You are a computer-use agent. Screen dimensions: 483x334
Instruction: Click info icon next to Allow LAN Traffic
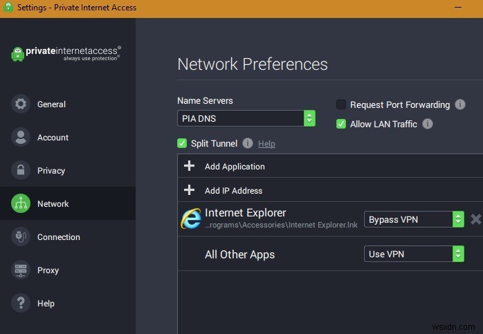point(428,124)
